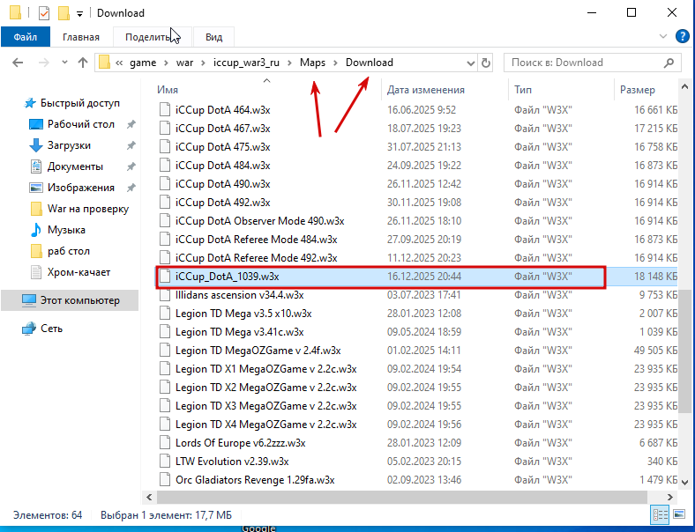Sort by the Размер column header

638,90
